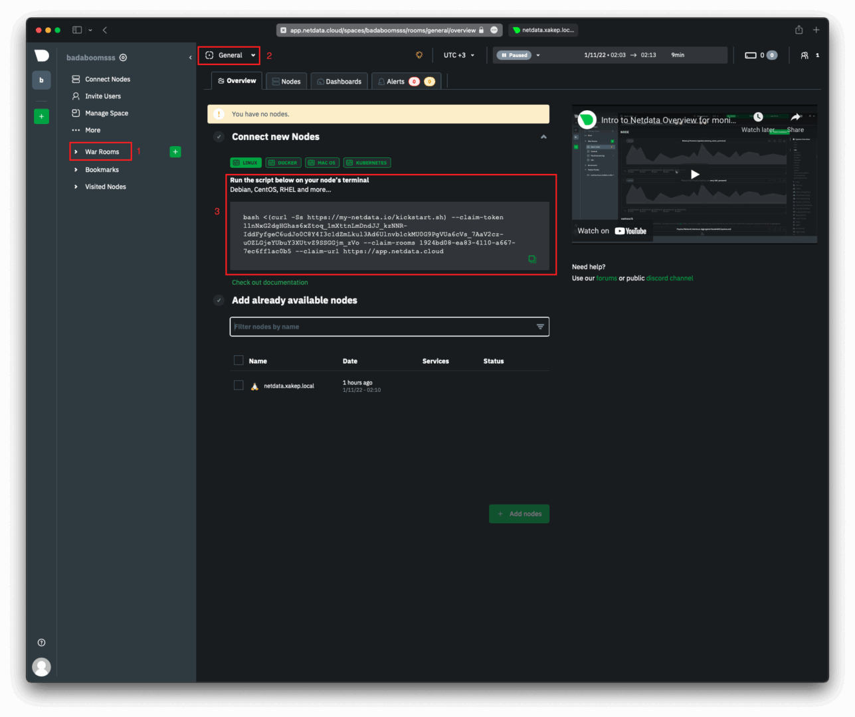Image resolution: width=855 pixels, height=717 pixels.
Task: Play the Intro to Netdata video
Action: click(694, 174)
